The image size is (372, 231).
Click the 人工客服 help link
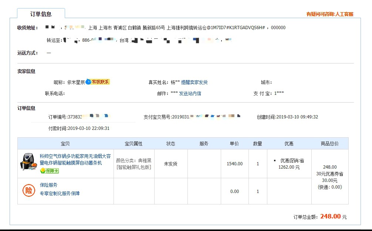pos(344,14)
